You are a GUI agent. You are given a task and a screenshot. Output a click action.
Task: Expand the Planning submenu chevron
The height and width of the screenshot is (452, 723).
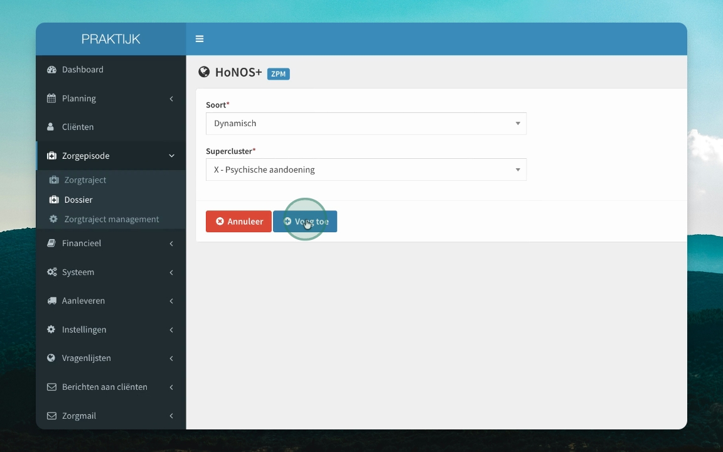(x=171, y=99)
